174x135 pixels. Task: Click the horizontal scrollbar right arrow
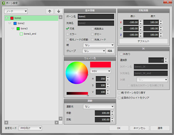[x=57, y=123]
